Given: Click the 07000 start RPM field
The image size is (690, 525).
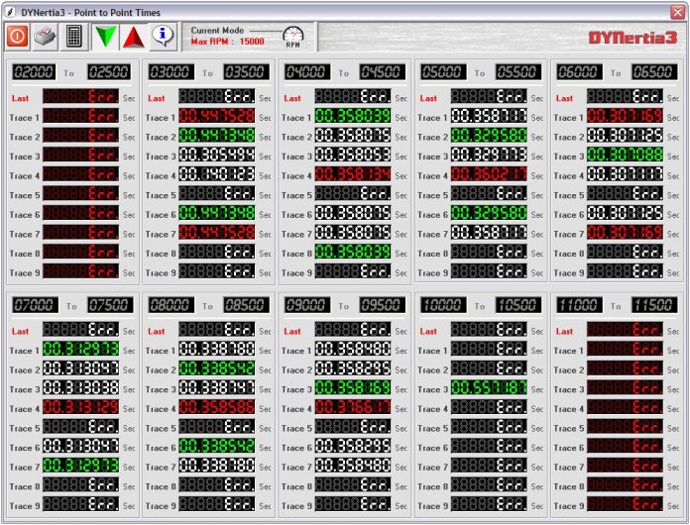Looking at the screenshot, I should tap(35, 305).
